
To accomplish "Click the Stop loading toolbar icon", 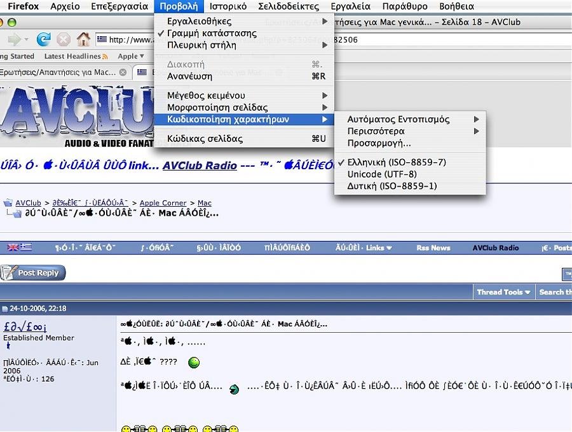I will pos(63,39).
